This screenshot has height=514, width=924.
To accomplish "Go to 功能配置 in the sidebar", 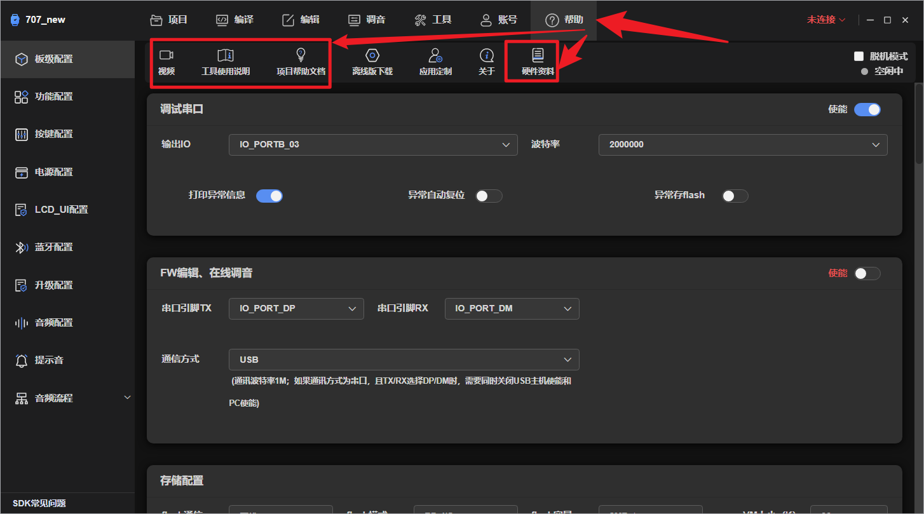I will pyautogui.click(x=67, y=97).
